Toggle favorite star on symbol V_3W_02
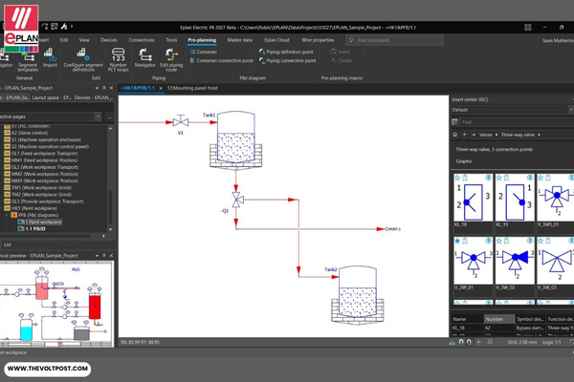 [x=498, y=241]
